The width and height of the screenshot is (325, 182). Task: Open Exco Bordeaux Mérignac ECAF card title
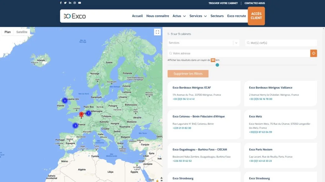[192, 88]
